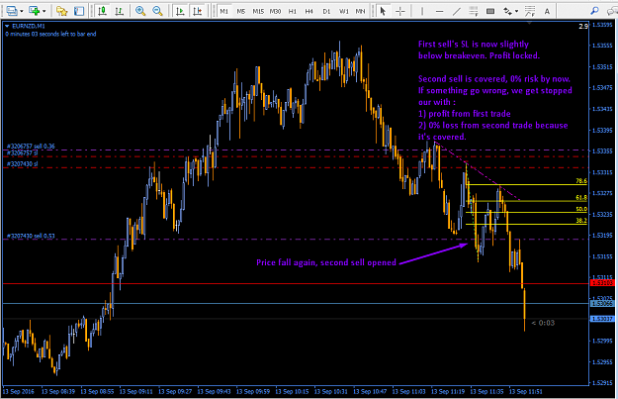618x399 pixels.
Task: Click the Fibonacci 50.0 level label
Action: click(x=581, y=209)
